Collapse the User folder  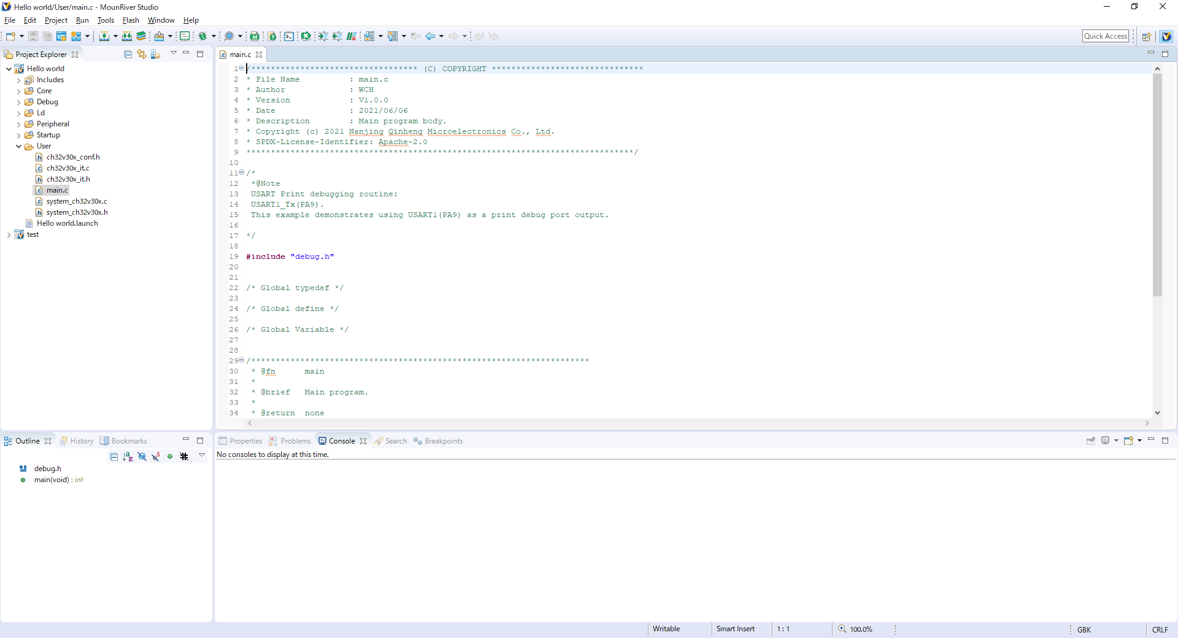18,147
